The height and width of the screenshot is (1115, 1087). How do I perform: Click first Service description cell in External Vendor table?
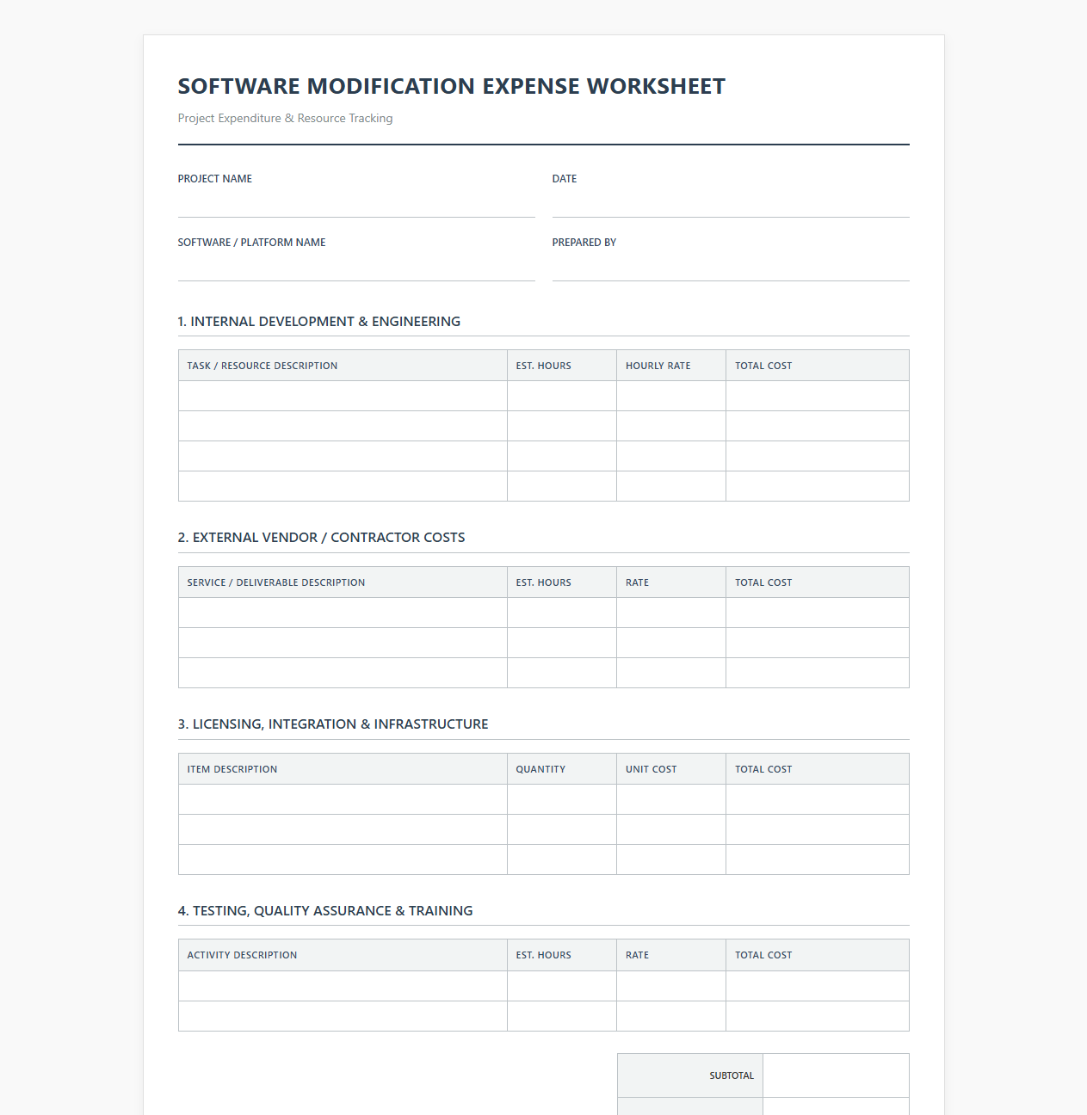click(x=343, y=613)
